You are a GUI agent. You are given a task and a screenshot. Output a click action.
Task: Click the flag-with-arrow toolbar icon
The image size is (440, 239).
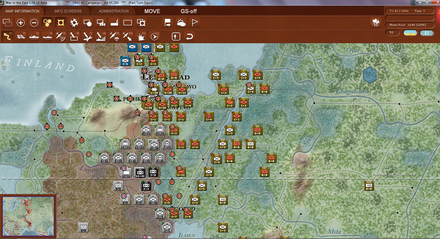pos(168,22)
